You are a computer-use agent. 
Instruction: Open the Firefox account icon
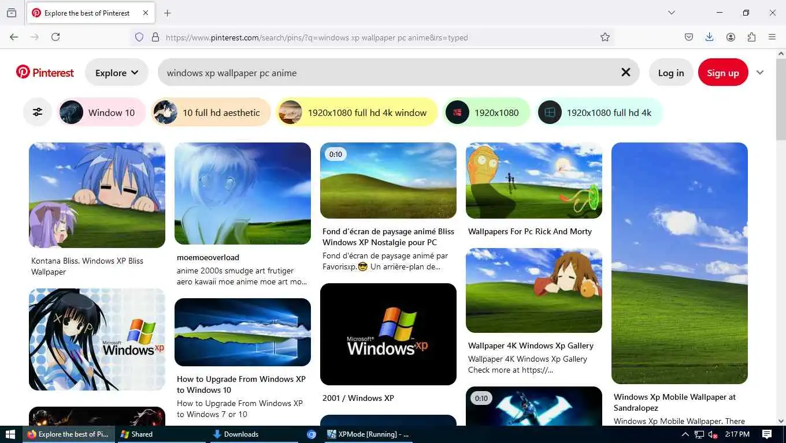731,37
